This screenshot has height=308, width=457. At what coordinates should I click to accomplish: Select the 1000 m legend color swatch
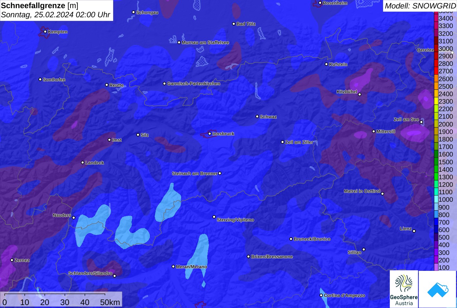436,199
